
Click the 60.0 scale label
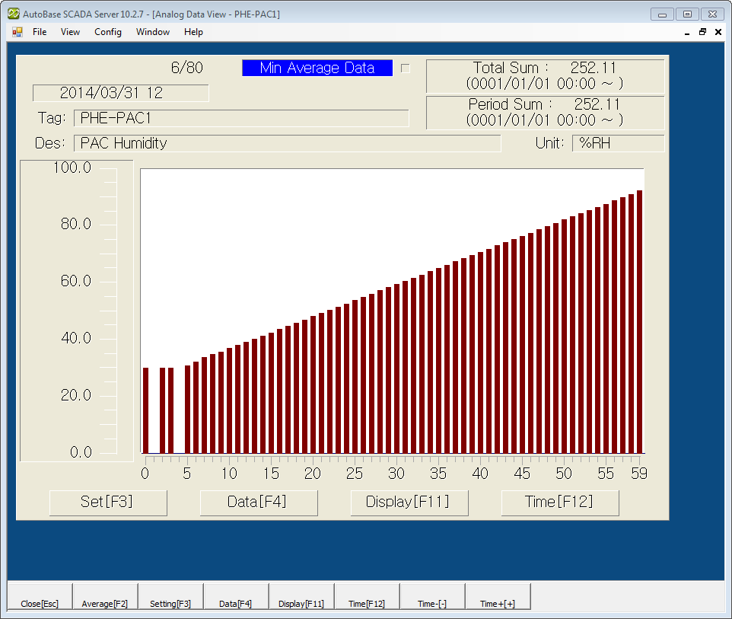(x=76, y=281)
